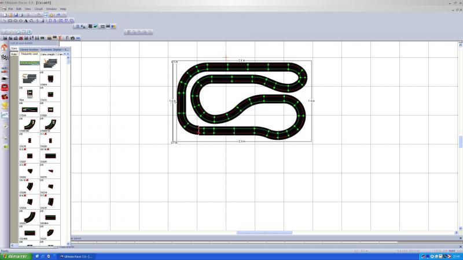Switch to the 2 lane straight tab
Screen dimensions: 463x260
click(x=47, y=54)
